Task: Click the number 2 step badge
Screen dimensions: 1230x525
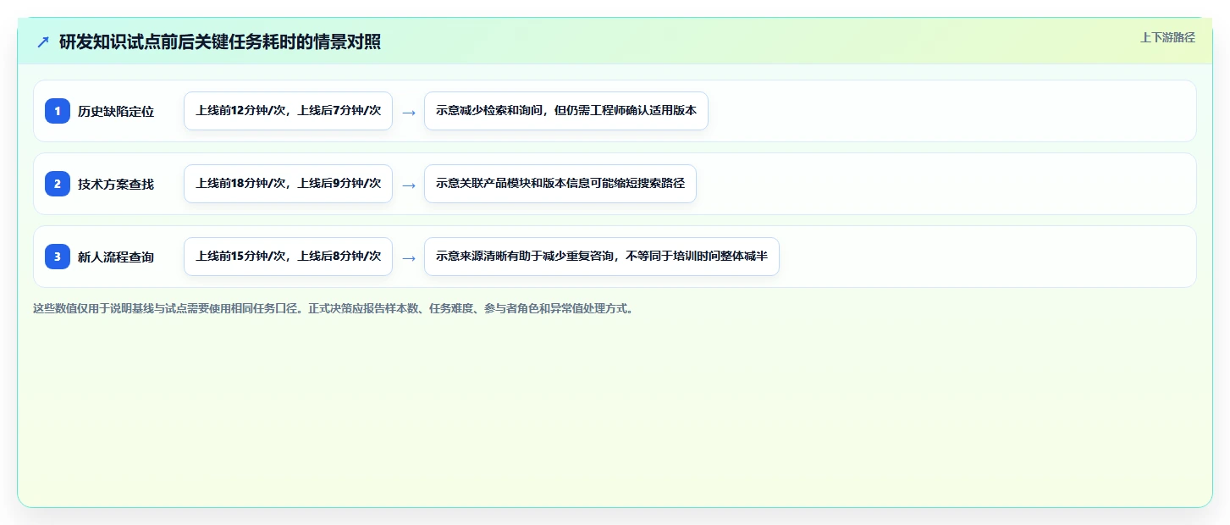Action: [x=58, y=184]
